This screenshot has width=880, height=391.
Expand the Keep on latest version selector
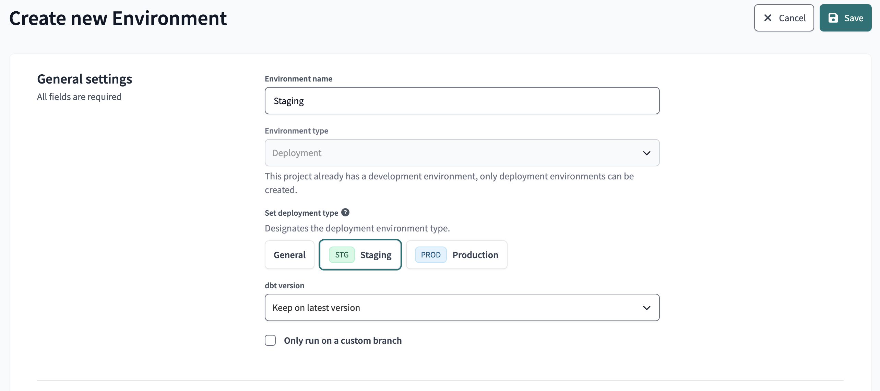(x=462, y=307)
